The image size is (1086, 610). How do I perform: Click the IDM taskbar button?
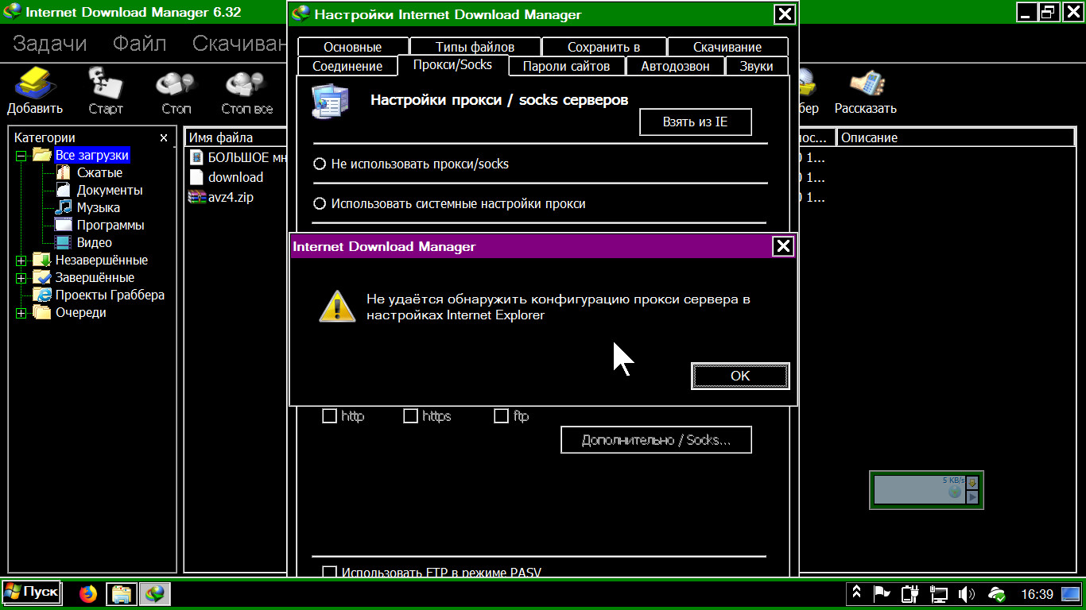(155, 593)
